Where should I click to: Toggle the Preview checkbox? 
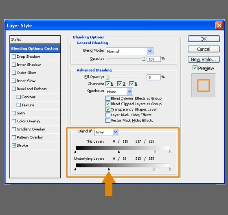(195, 68)
